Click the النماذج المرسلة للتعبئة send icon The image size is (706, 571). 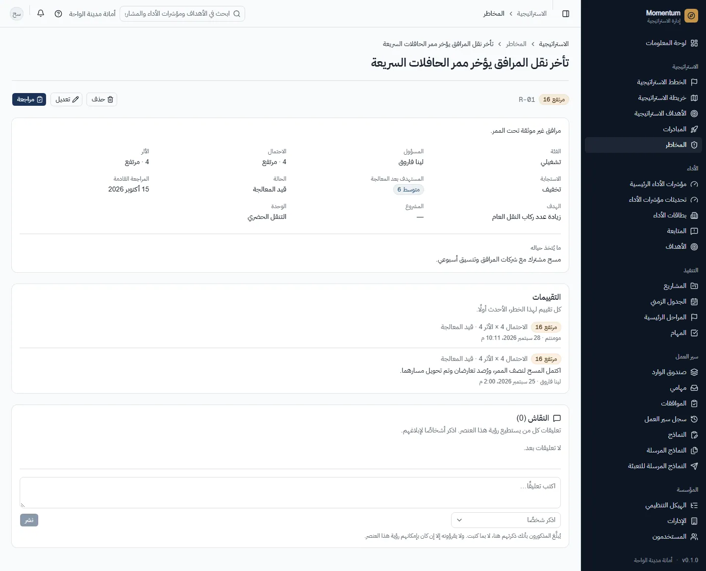[694, 466]
